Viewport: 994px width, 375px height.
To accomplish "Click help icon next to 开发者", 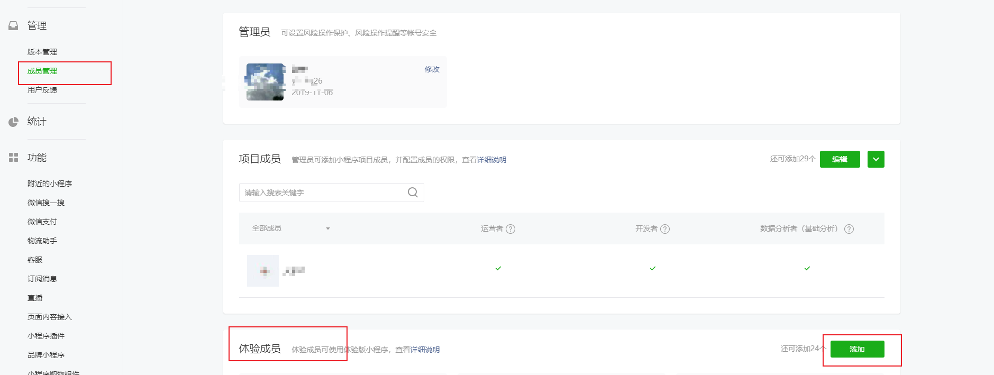I will [665, 229].
